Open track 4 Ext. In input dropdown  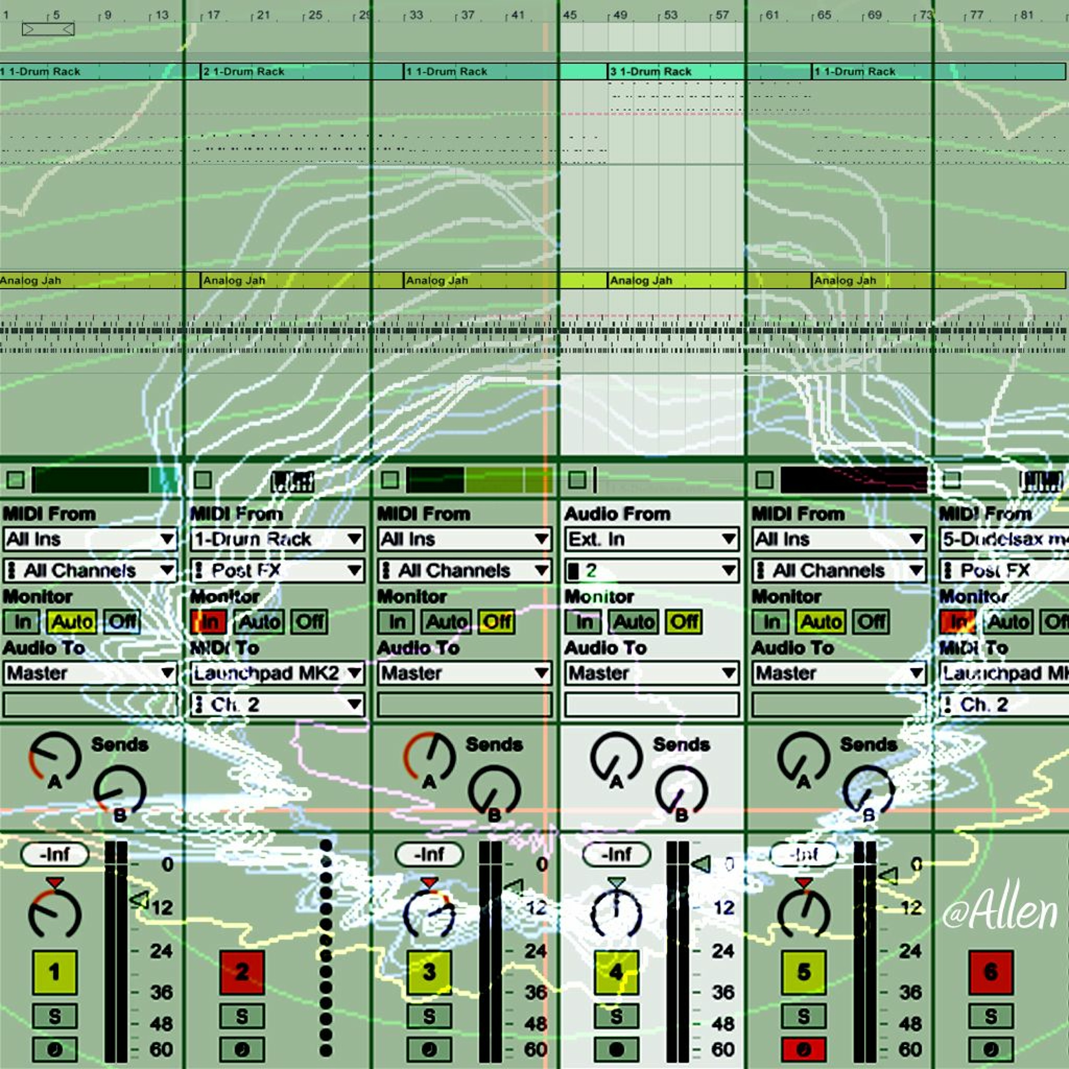pyautogui.click(x=651, y=539)
